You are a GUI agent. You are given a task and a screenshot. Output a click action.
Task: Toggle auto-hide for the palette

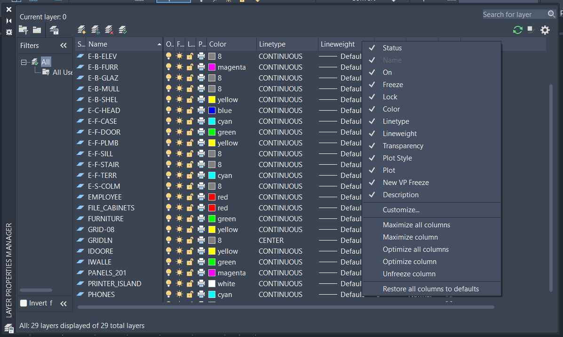[x=9, y=21]
